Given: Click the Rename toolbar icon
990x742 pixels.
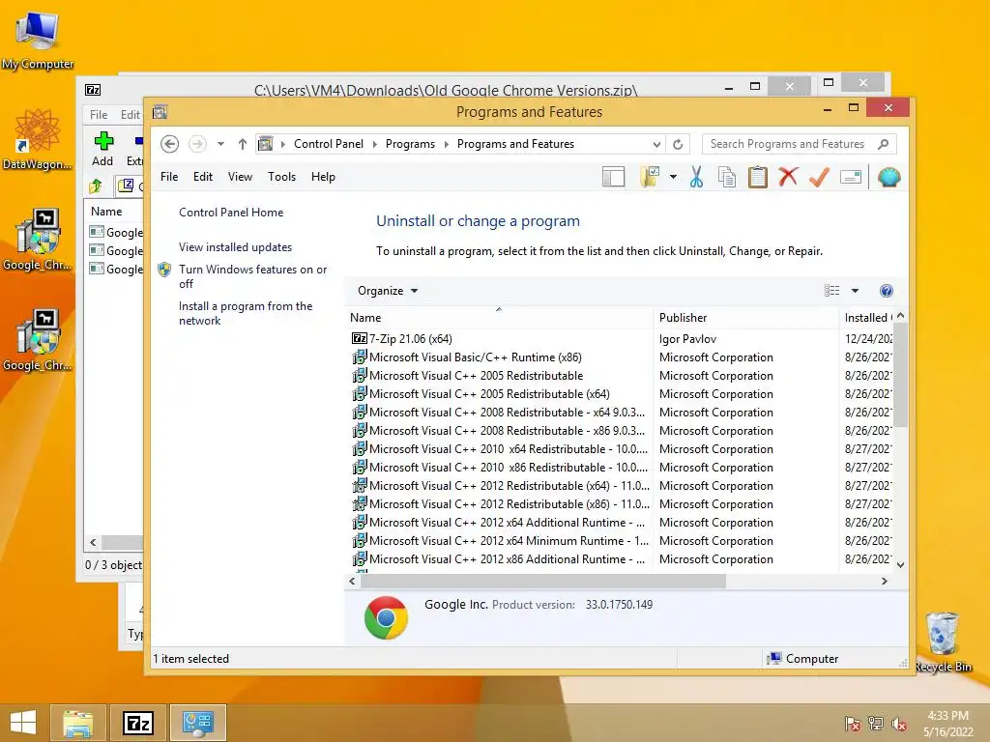Looking at the screenshot, I should pos(851,178).
